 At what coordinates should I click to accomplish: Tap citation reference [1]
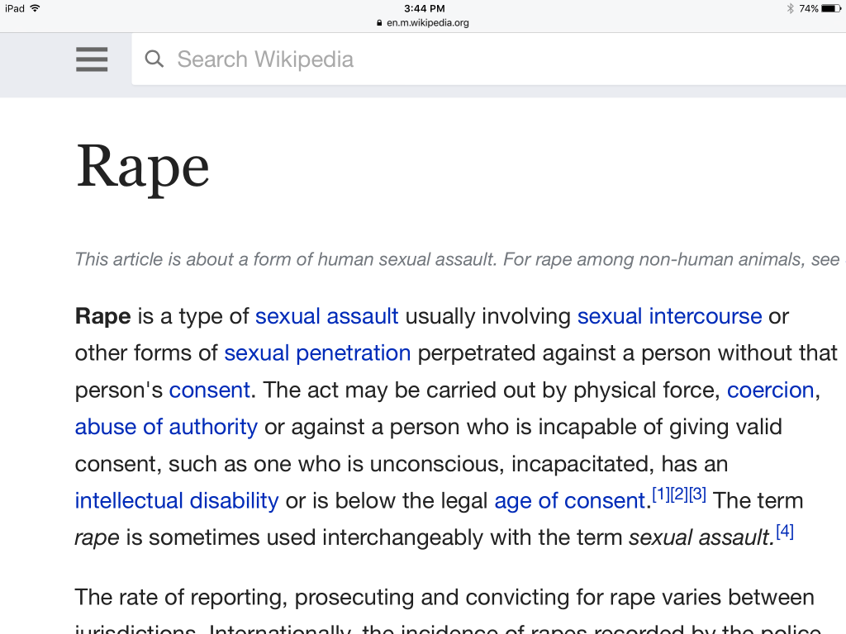pos(661,494)
